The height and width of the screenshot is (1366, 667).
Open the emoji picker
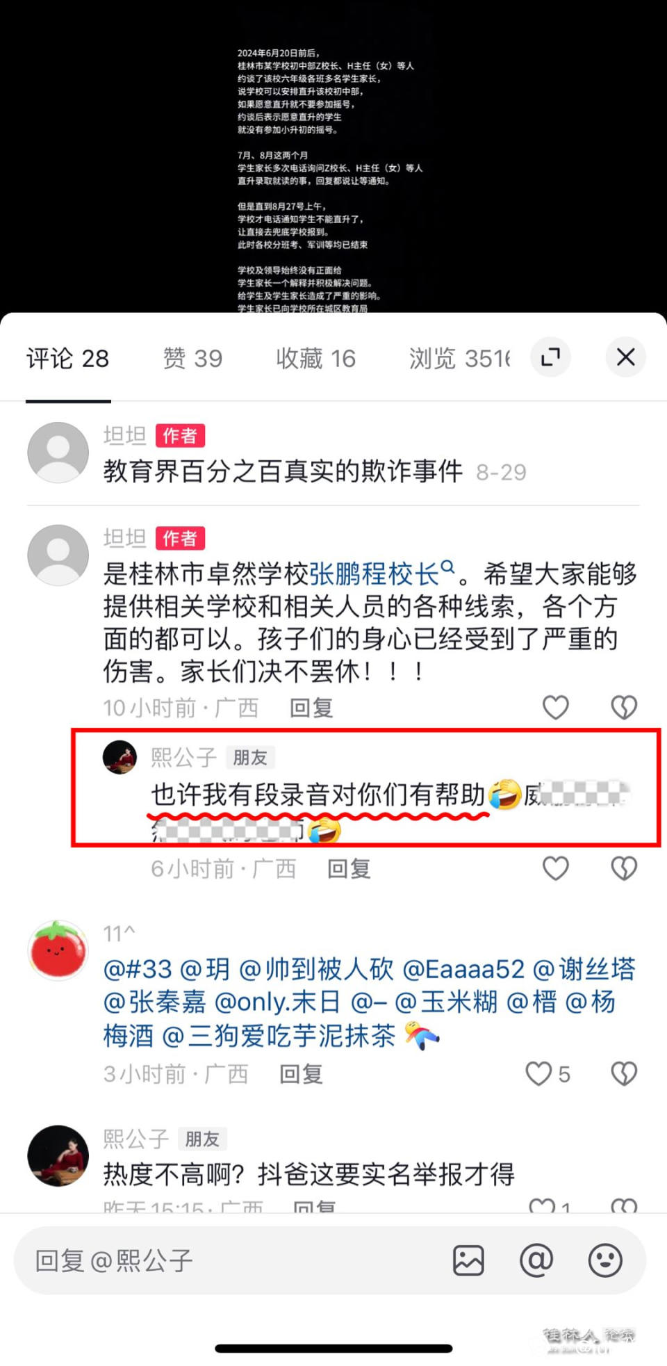[605, 1260]
